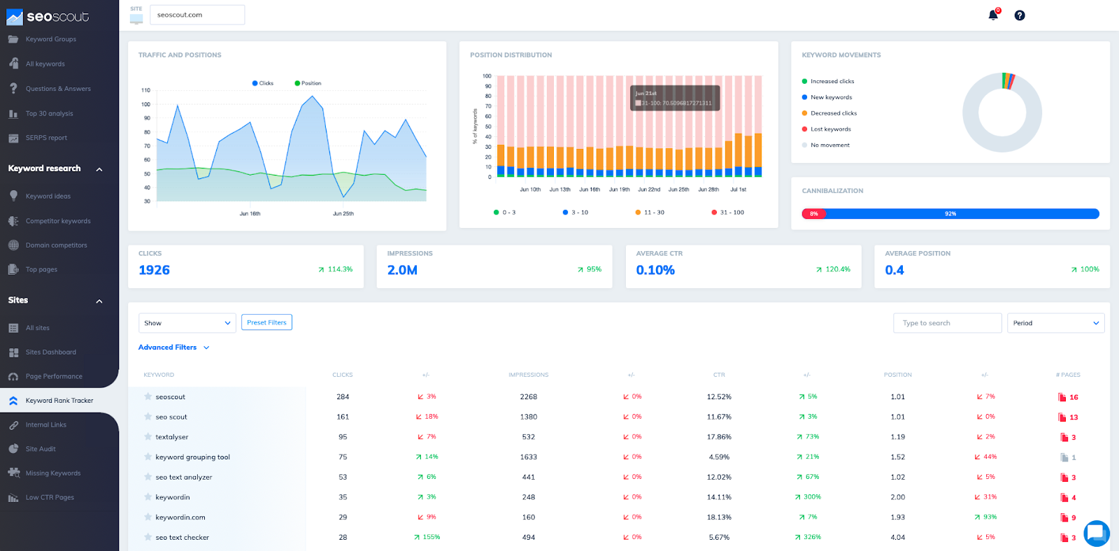Click the keyword grouping tool keyword text

tap(193, 457)
